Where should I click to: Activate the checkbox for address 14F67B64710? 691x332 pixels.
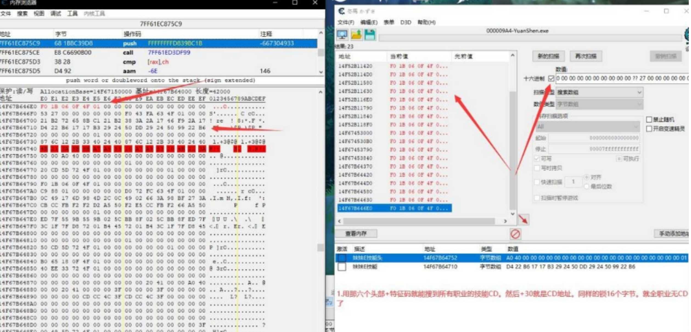(342, 267)
